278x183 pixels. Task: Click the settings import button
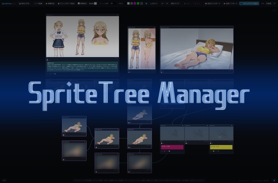click(x=230, y=3)
